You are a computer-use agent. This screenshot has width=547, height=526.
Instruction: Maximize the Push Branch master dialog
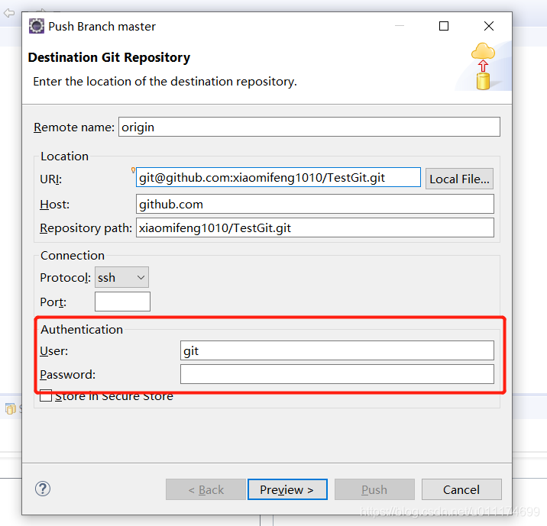[444, 26]
